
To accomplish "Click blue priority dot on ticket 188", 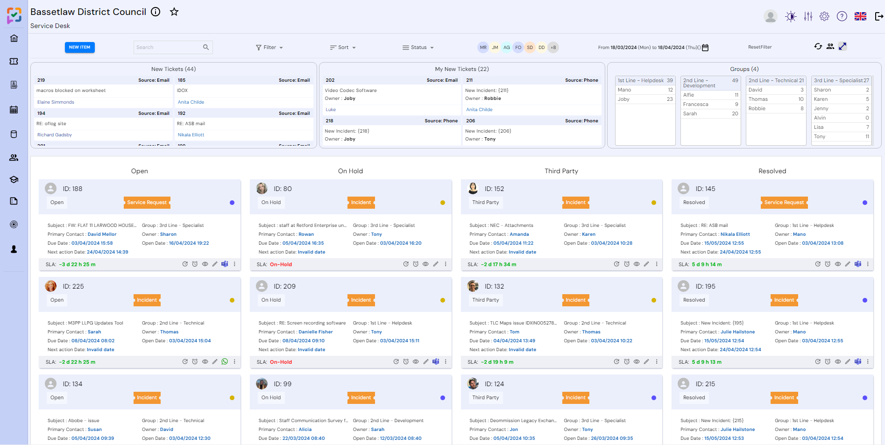I will point(232,203).
